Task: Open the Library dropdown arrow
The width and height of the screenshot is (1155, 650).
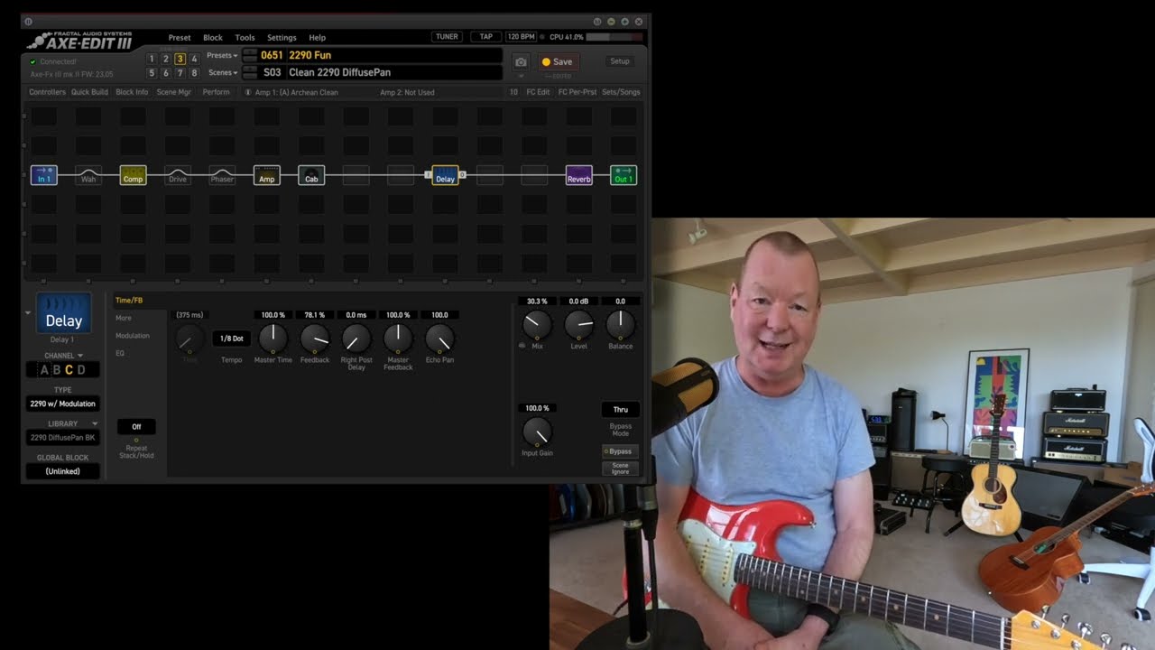Action: [x=95, y=423]
